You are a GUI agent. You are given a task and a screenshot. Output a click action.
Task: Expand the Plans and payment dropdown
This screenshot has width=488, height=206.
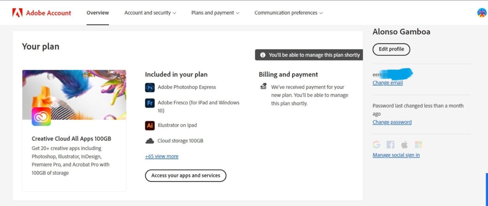coord(215,13)
